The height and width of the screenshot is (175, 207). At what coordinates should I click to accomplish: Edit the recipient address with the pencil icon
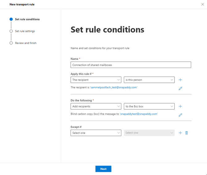pos(180,88)
